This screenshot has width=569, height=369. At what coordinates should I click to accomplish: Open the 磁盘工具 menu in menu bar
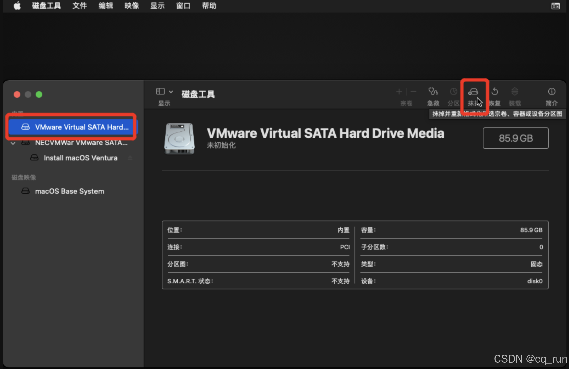(x=46, y=6)
